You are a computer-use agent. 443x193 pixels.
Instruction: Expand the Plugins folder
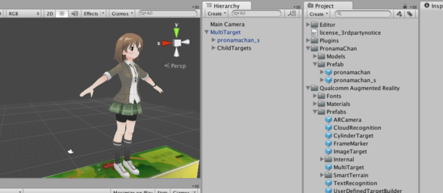point(308,40)
